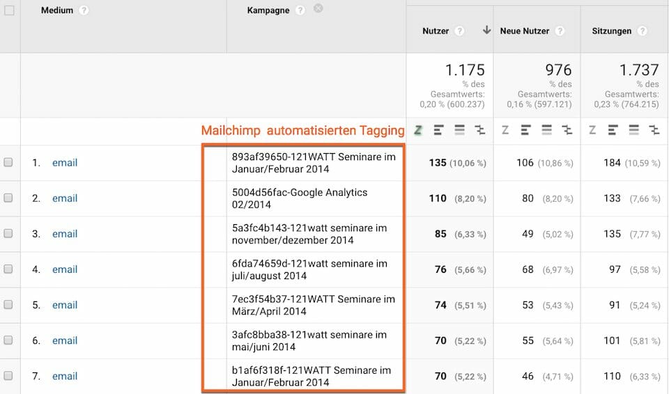Select the equal-lines icon under Sitzungen

pos(634,130)
